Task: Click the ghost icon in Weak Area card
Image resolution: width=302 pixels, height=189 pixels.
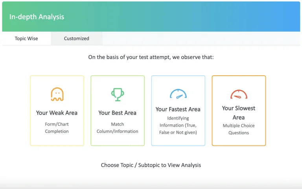Action: [57, 94]
